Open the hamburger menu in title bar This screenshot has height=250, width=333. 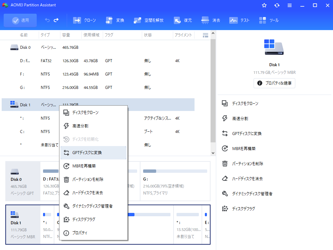point(289,5)
